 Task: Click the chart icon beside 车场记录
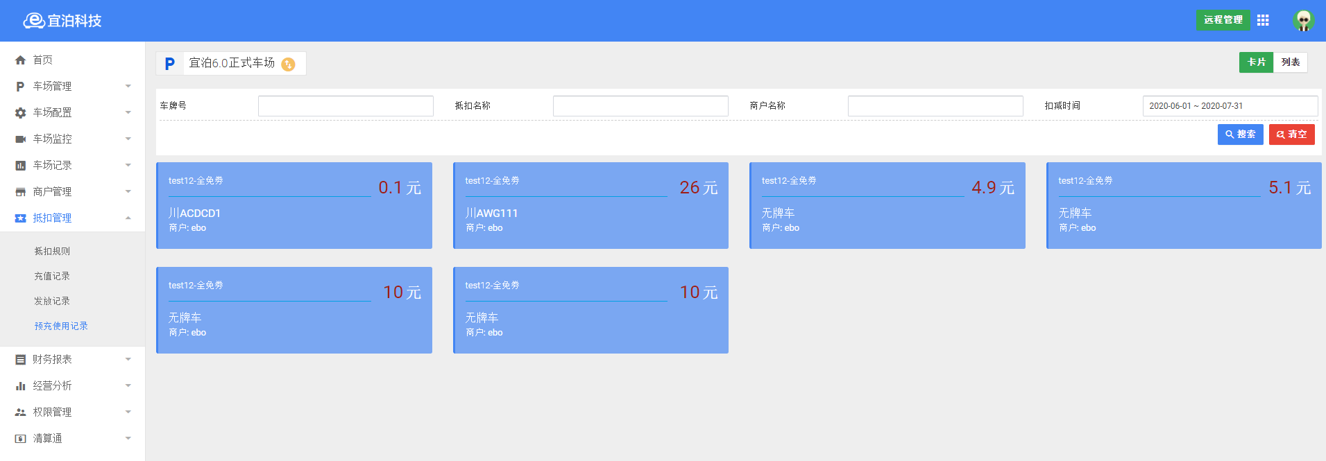click(x=21, y=166)
